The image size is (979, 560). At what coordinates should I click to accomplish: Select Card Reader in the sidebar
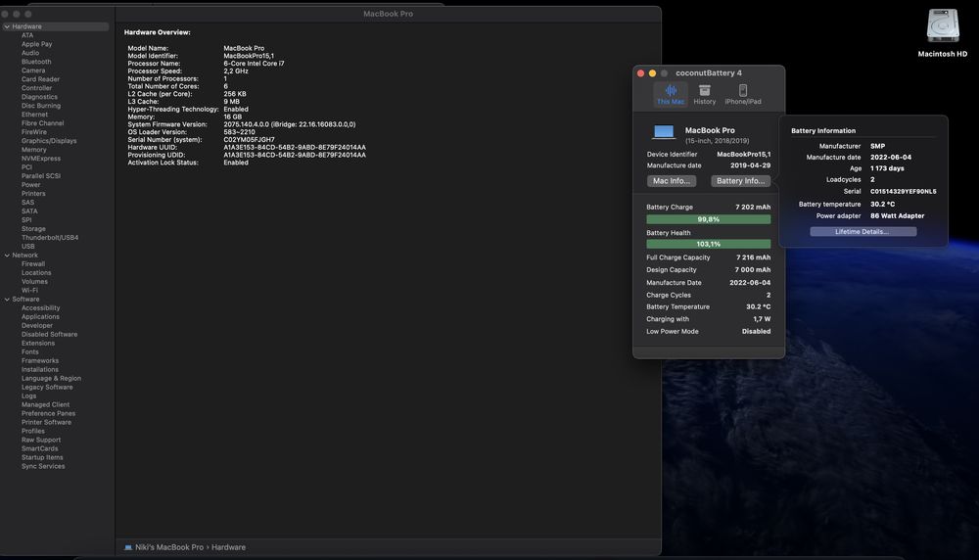point(40,79)
